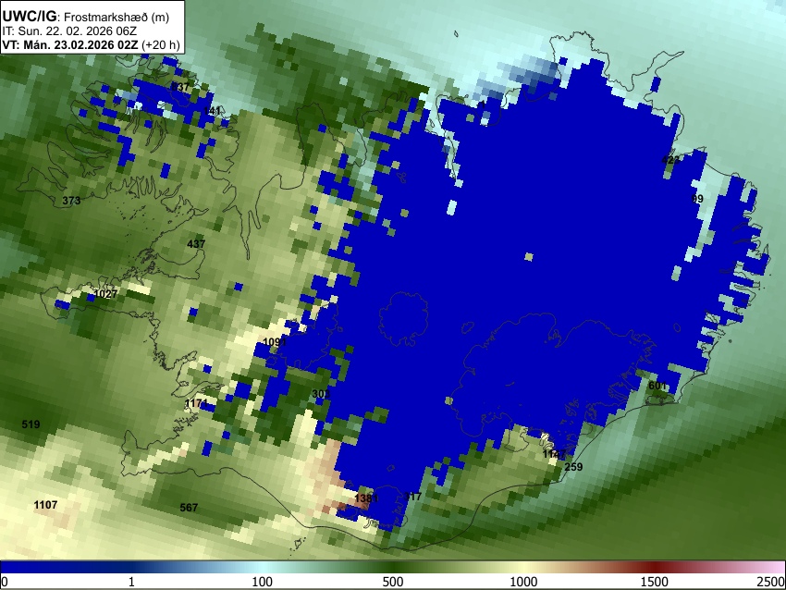Screen dimensions: 786x590
Task: Click the map value label '437'
Action: click(x=196, y=244)
